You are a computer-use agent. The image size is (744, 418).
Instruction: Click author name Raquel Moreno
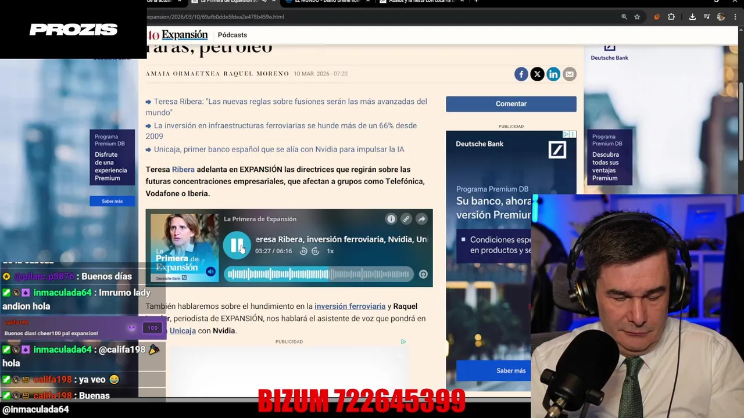tap(256, 74)
